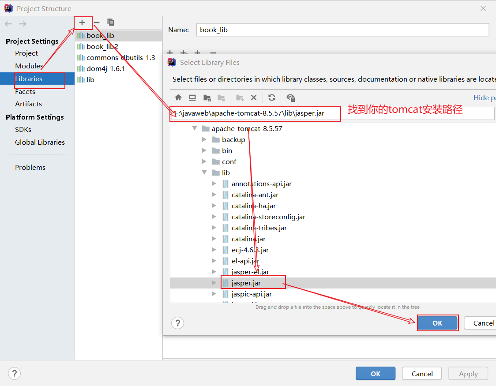
Task: Click the Delete X icon in file chooser
Action: (254, 97)
